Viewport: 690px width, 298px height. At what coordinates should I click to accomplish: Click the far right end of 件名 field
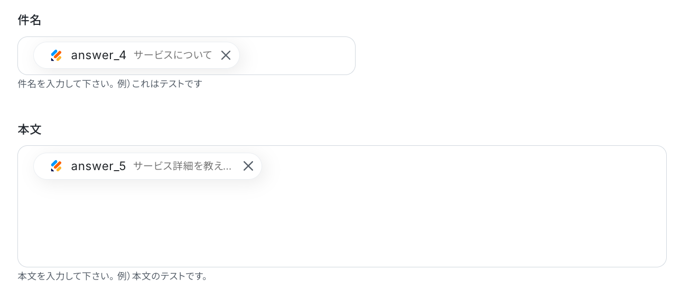pyautogui.click(x=346, y=55)
